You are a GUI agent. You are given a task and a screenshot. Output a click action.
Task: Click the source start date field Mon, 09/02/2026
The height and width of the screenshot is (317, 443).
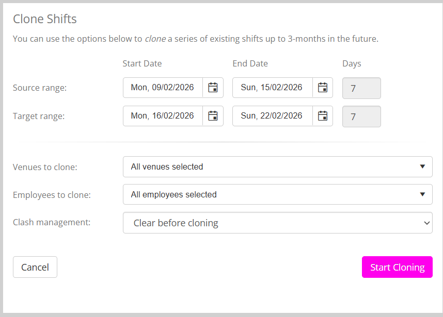tap(163, 88)
